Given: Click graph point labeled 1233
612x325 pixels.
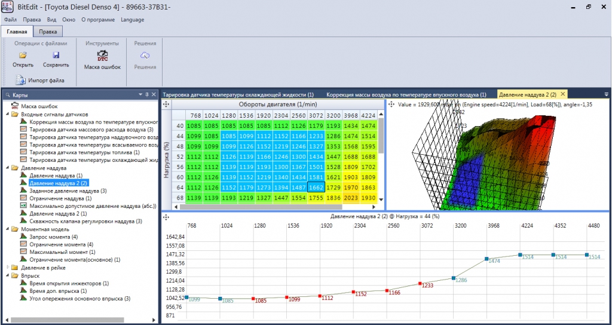Looking at the screenshot, I should pyautogui.click(x=420, y=284).
